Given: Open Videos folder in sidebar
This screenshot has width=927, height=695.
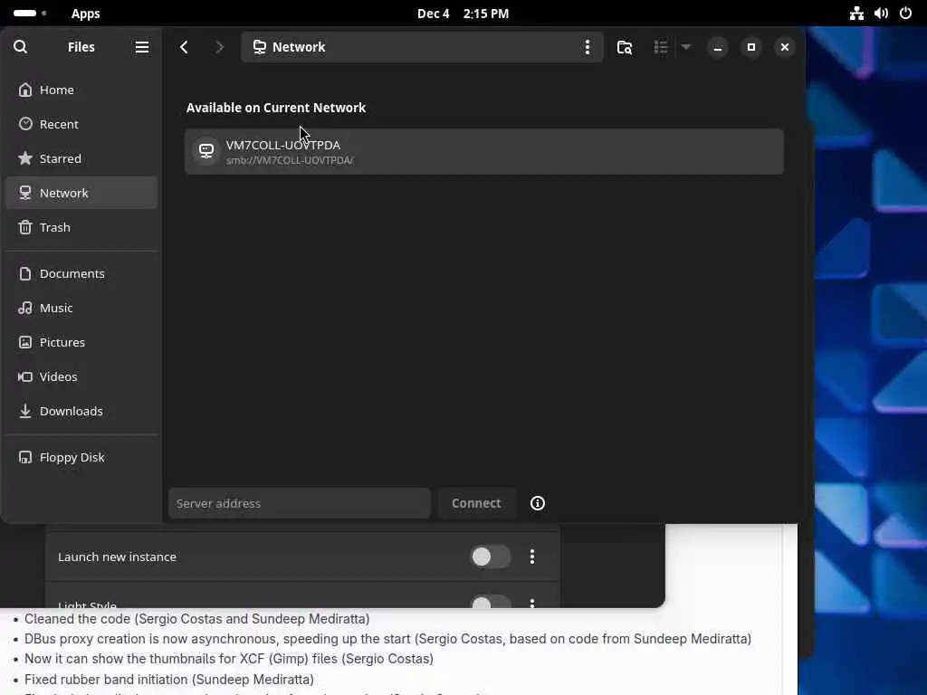Looking at the screenshot, I should (x=81, y=376).
